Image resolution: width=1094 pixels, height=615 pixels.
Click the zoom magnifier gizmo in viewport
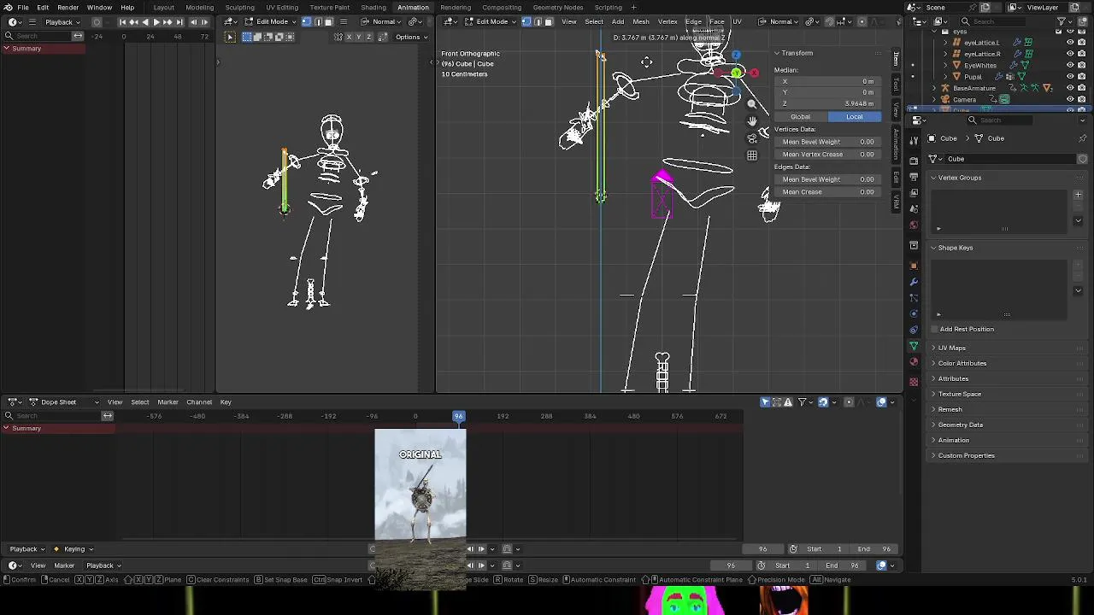tap(752, 103)
